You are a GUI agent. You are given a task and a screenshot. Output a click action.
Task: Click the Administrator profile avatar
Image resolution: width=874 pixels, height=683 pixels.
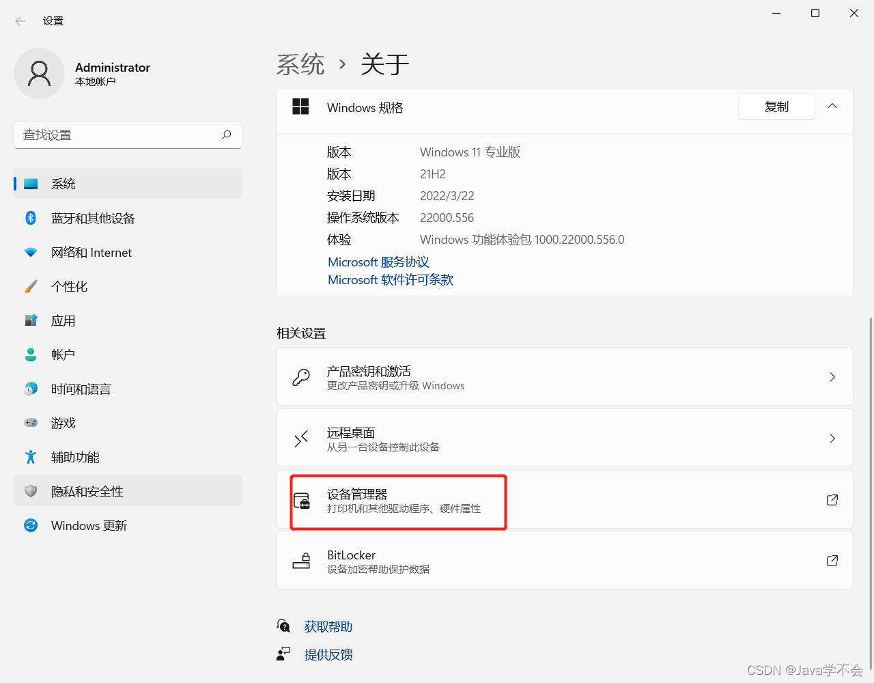(40, 74)
